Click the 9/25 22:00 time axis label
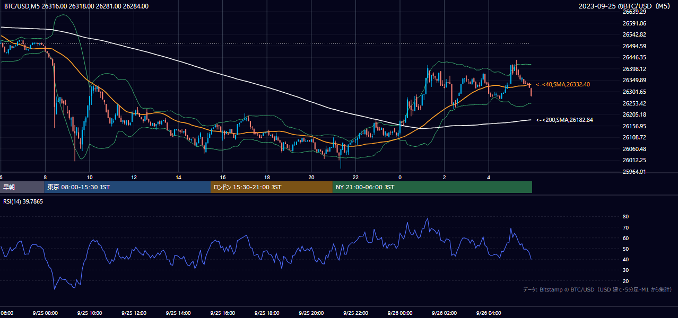The image size is (678, 318). click(355, 313)
